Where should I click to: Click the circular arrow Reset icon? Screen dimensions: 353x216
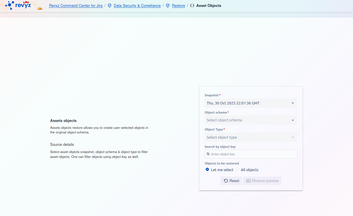click(x=226, y=181)
